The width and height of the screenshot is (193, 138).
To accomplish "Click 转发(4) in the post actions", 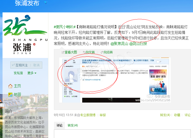I will (x=165, y=115).
